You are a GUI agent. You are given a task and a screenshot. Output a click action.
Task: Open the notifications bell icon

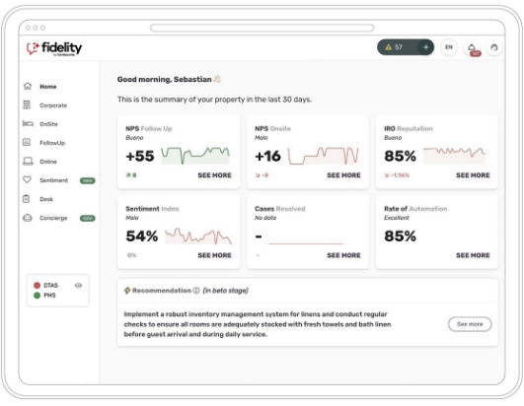coord(472,47)
